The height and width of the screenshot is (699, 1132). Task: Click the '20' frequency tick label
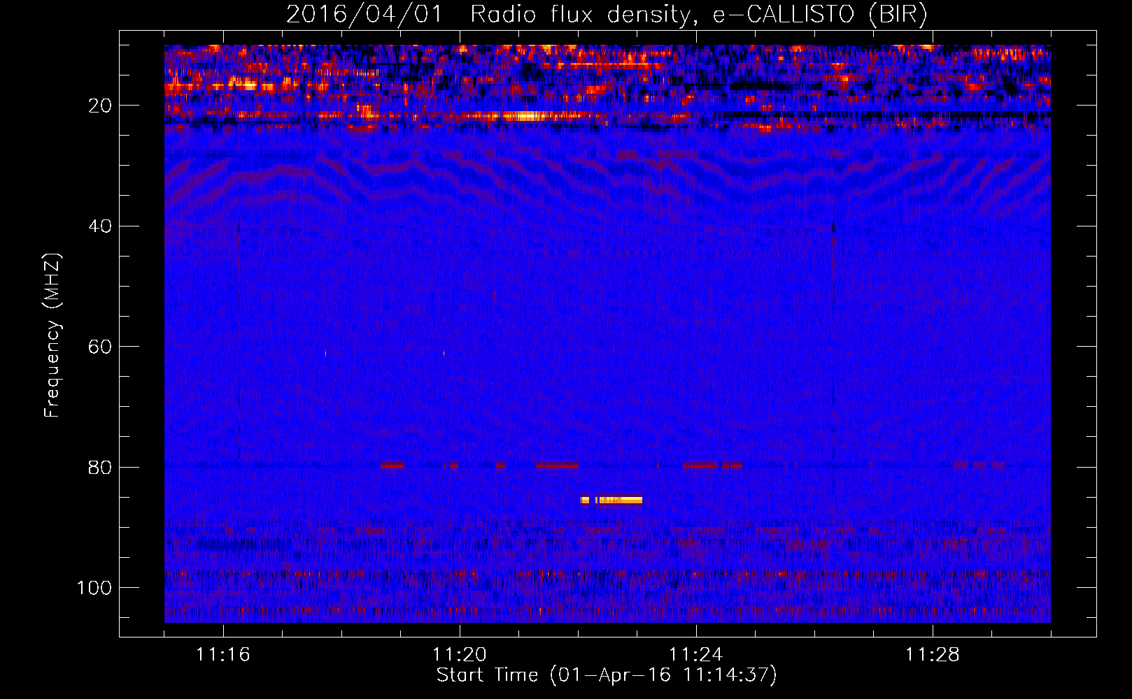point(101,106)
